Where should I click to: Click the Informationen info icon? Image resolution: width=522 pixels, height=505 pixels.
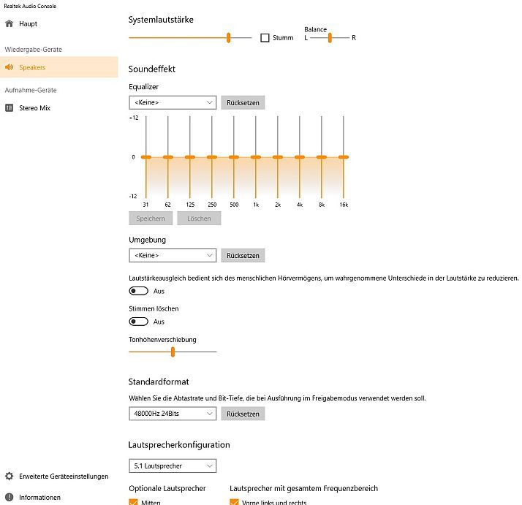(10, 497)
